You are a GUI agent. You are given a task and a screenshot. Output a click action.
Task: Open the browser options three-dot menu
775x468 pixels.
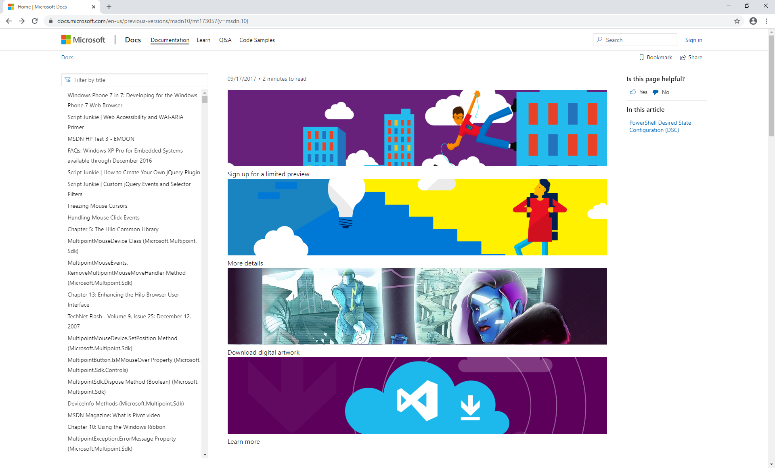[x=767, y=21]
